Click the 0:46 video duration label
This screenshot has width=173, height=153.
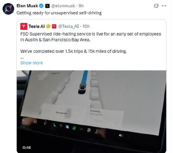tap(27, 147)
